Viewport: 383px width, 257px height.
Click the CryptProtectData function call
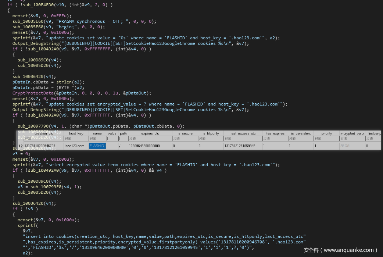31,93
